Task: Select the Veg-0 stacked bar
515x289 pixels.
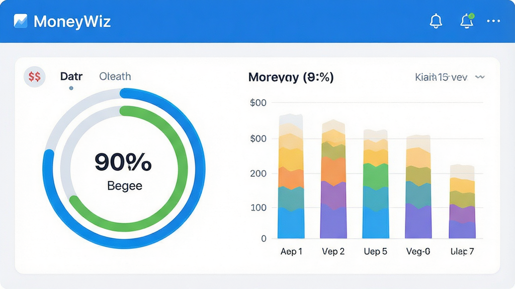Action: click(418, 187)
